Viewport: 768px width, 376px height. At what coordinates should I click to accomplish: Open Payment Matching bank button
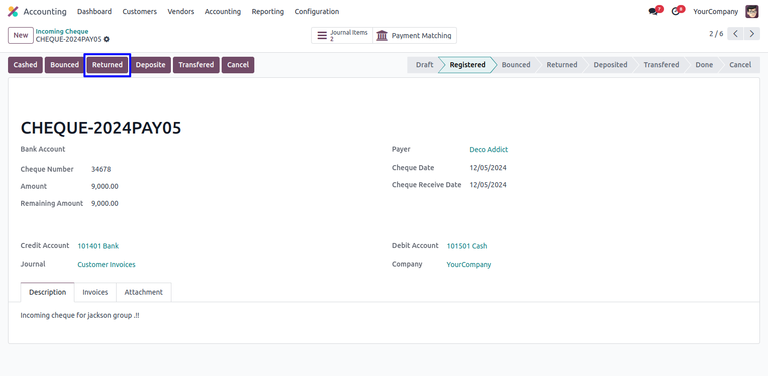coord(414,36)
